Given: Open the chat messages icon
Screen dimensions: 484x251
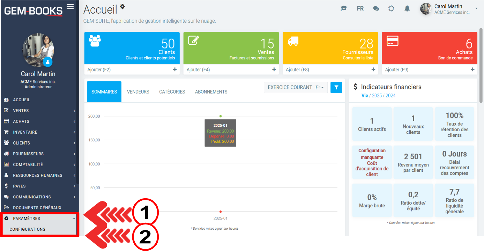Looking at the screenshot, I should [376, 9].
